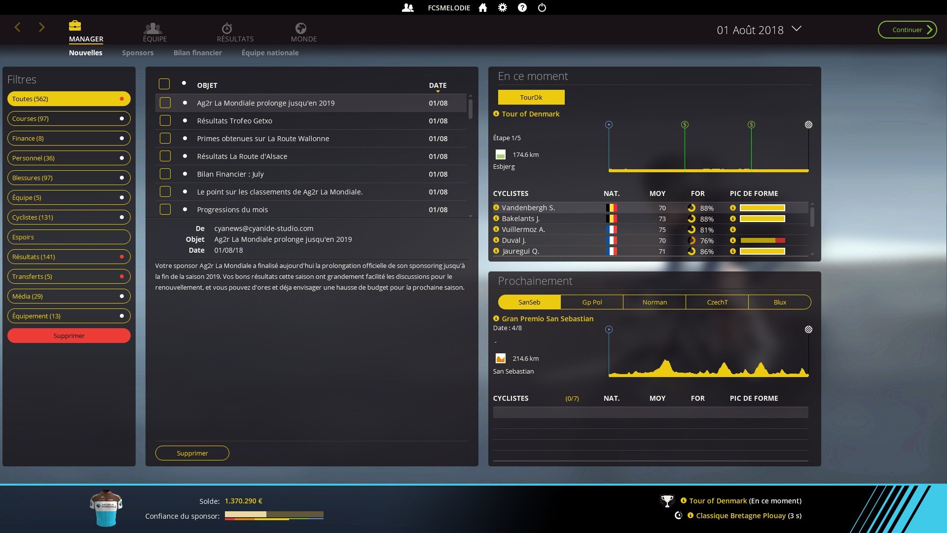This screenshot has height=533, width=947.
Task: Switch to the Sponsors tab
Action: click(138, 53)
